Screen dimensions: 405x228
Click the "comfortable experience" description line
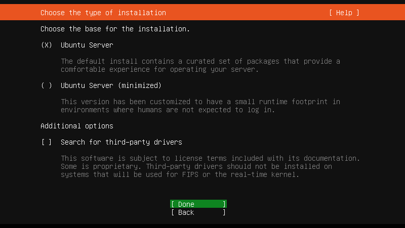(x=159, y=69)
